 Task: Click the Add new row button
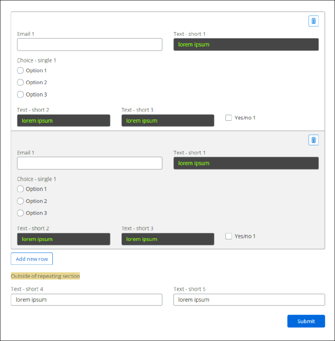(32, 258)
